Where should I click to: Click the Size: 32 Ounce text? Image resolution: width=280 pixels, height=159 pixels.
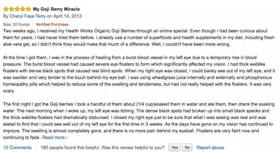[x=16, y=24]
